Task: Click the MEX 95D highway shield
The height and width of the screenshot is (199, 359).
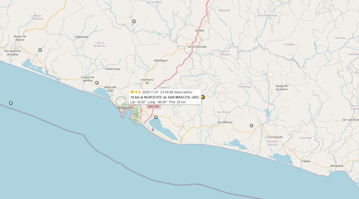Action: (154, 106)
